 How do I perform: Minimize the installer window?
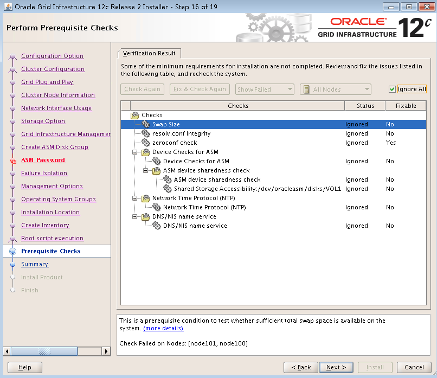click(391, 7)
